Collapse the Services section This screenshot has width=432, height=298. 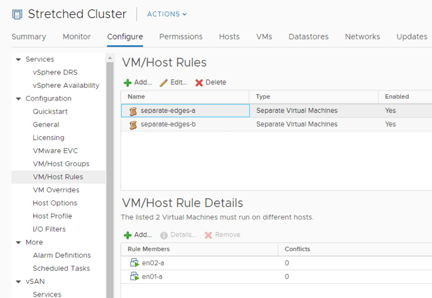coord(19,59)
